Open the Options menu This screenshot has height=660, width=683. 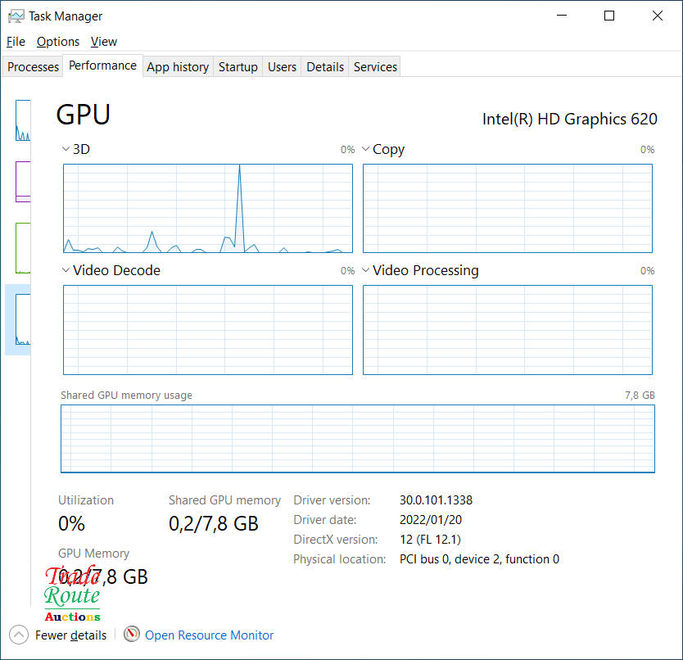pyautogui.click(x=58, y=42)
